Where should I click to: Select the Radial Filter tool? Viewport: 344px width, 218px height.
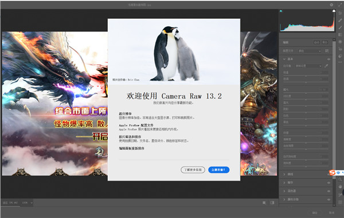pos(340,42)
